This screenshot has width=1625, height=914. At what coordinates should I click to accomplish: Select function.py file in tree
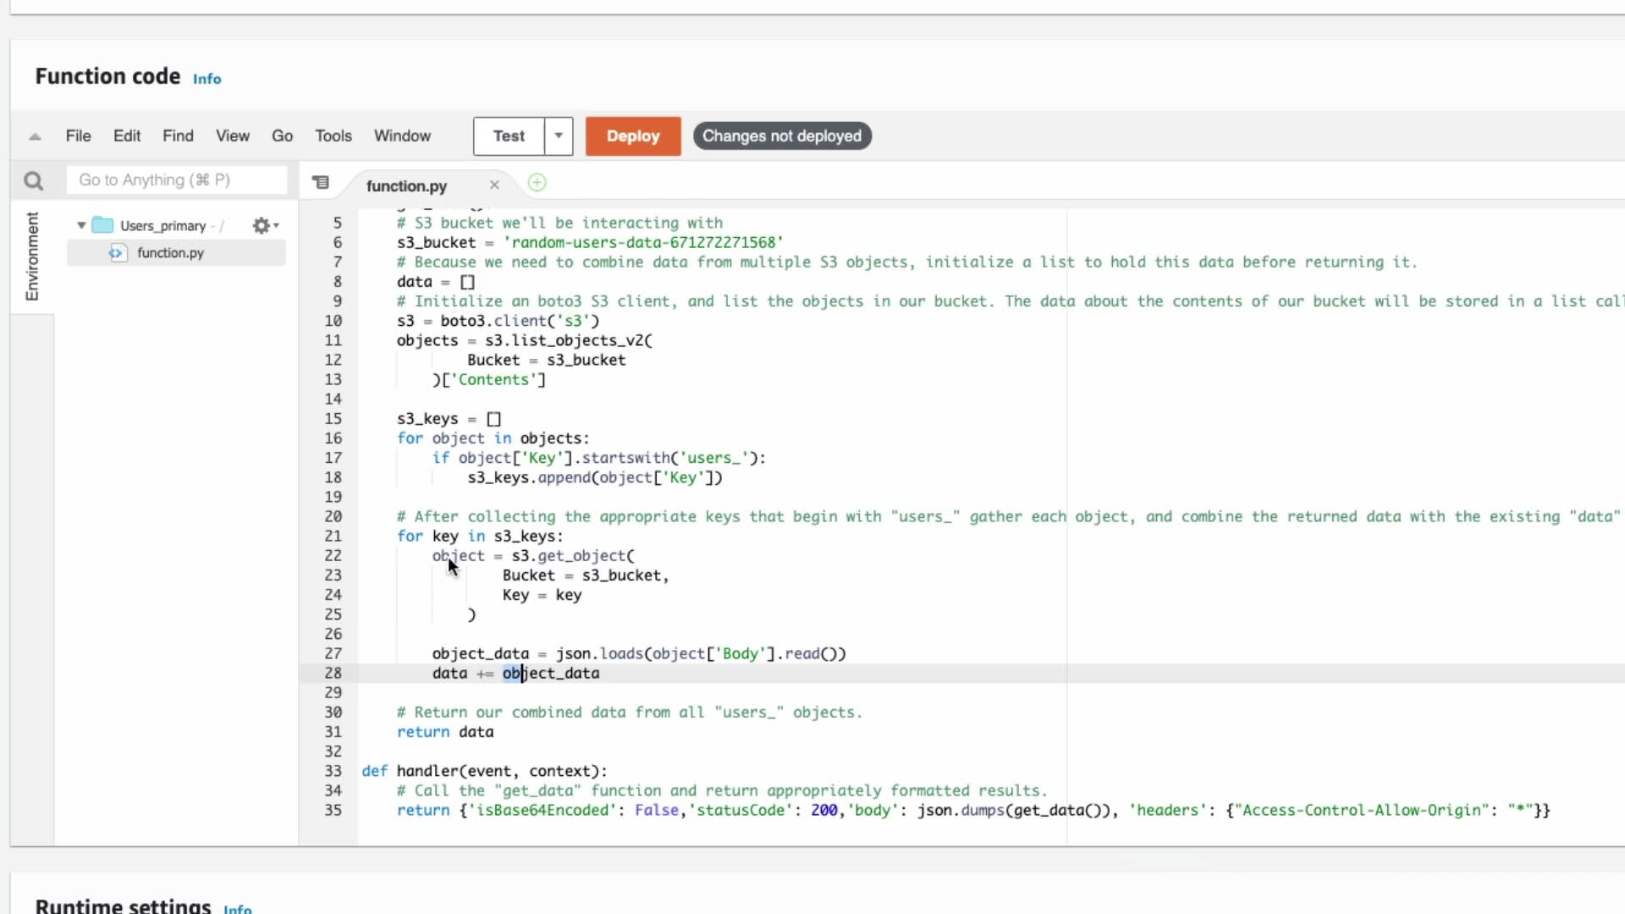(x=170, y=253)
